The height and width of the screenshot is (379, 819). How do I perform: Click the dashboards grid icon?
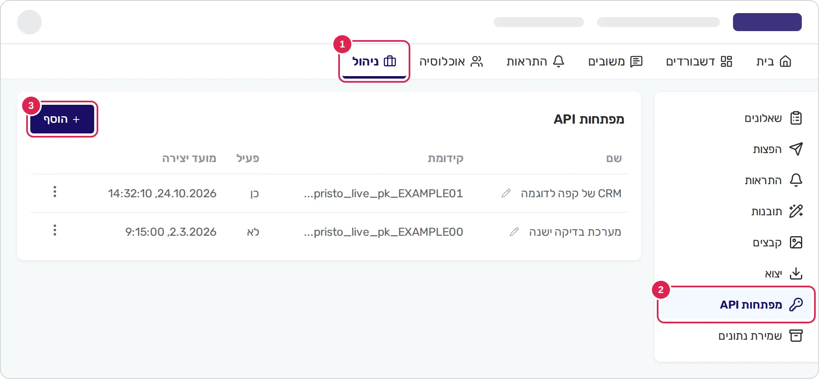coord(726,61)
